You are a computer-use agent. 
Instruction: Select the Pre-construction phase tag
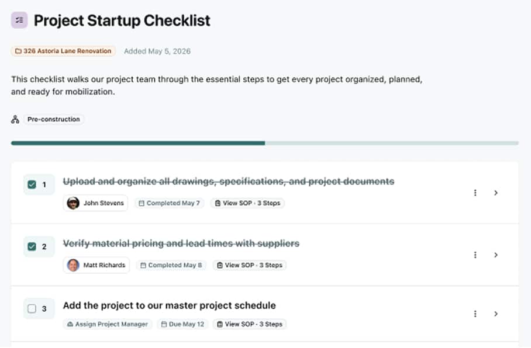tap(53, 119)
